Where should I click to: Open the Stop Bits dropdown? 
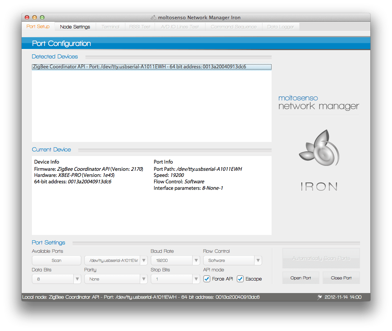click(x=175, y=279)
